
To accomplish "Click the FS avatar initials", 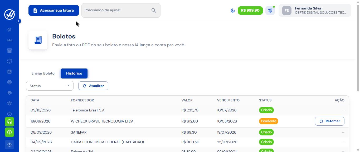I will pyautogui.click(x=287, y=11).
